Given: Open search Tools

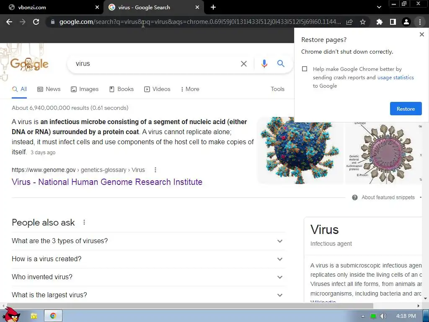Looking at the screenshot, I should tap(277, 89).
